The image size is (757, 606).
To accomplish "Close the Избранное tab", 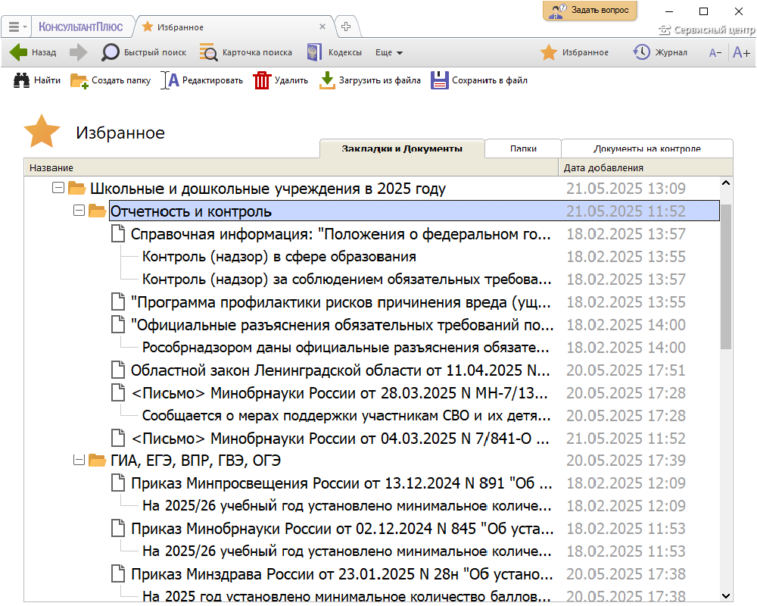I will 322,27.
